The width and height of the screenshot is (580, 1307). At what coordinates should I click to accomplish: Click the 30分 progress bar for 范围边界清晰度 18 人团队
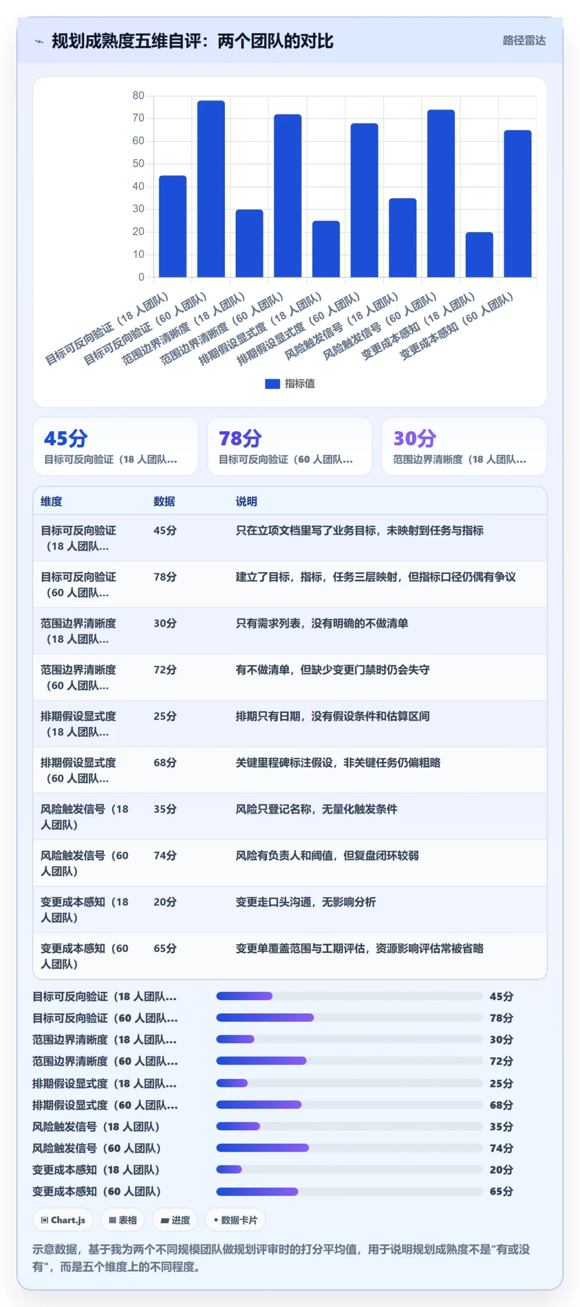coord(349,1039)
